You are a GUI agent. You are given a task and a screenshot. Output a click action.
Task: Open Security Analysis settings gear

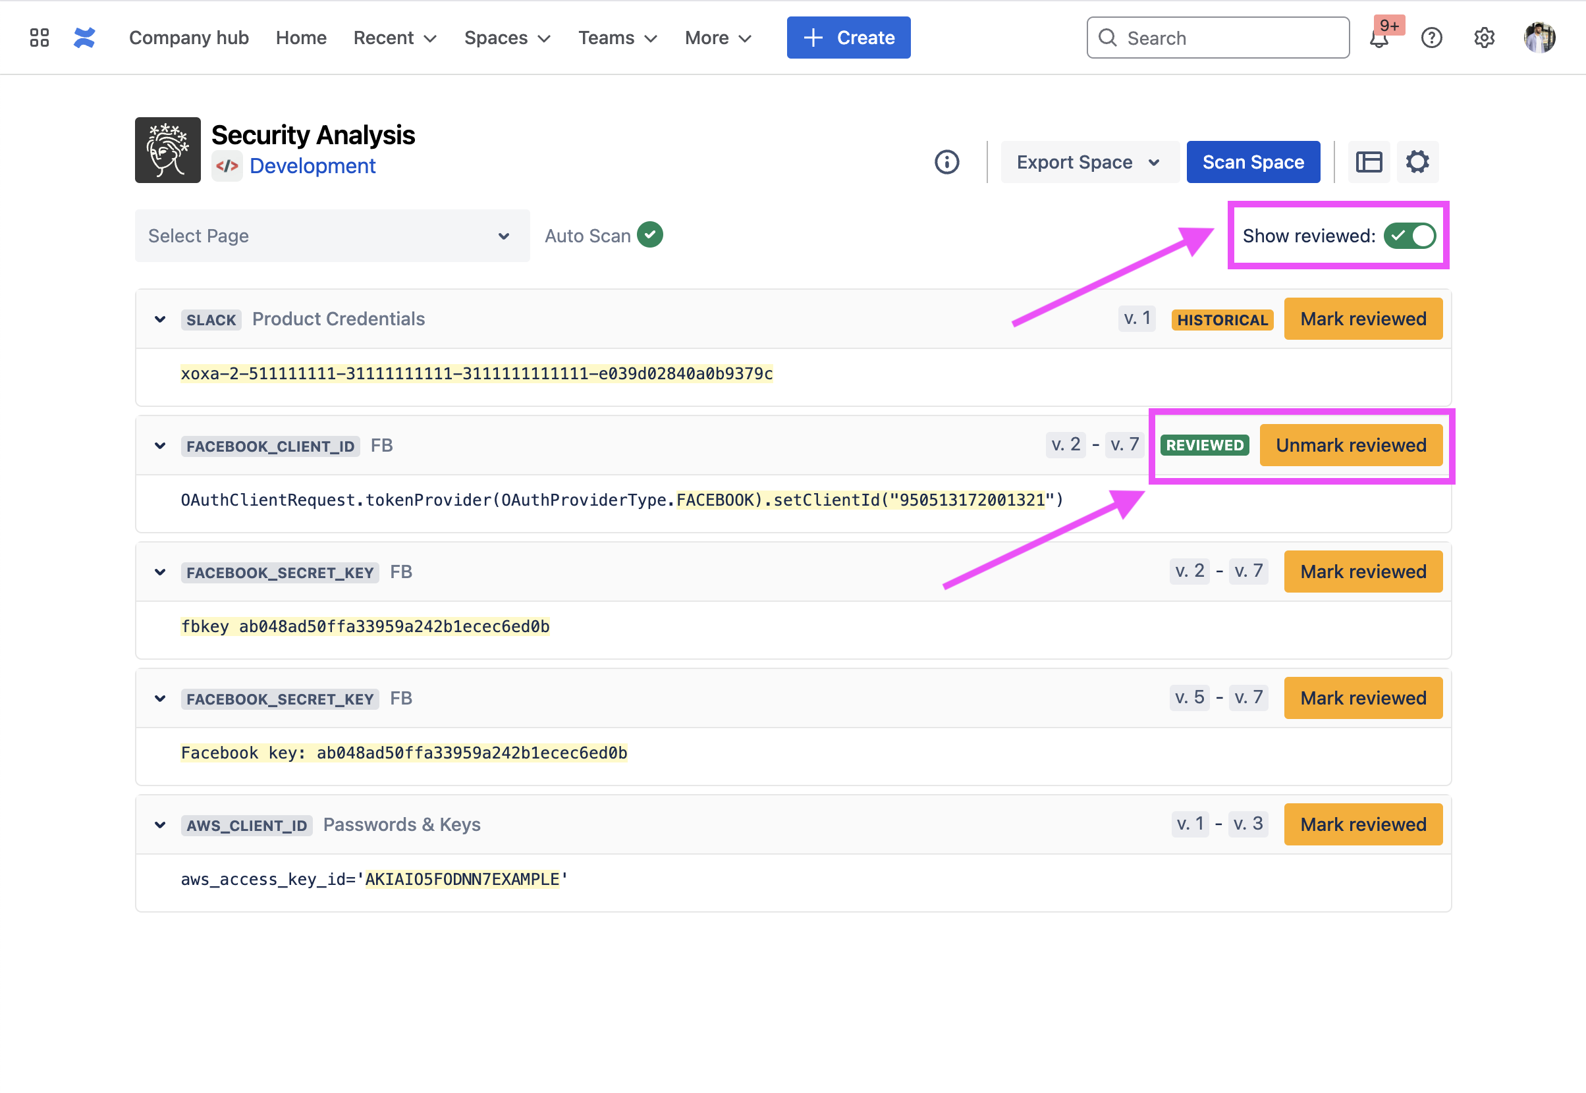tap(1417, 163)
